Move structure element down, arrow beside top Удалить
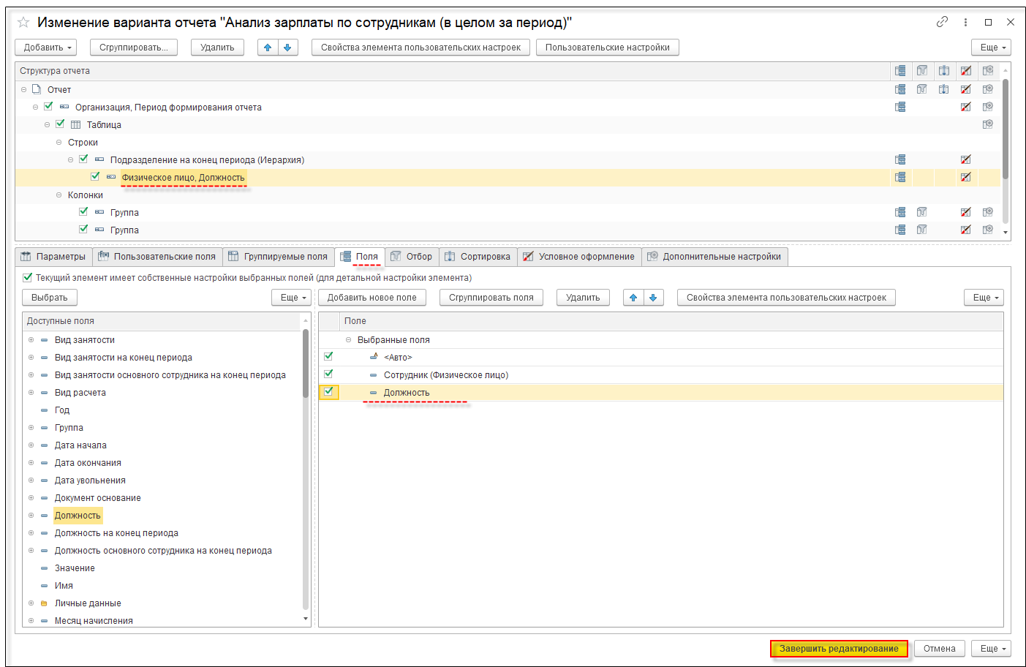The width and height of the screenshot is (1026, 667). [287, 48]
